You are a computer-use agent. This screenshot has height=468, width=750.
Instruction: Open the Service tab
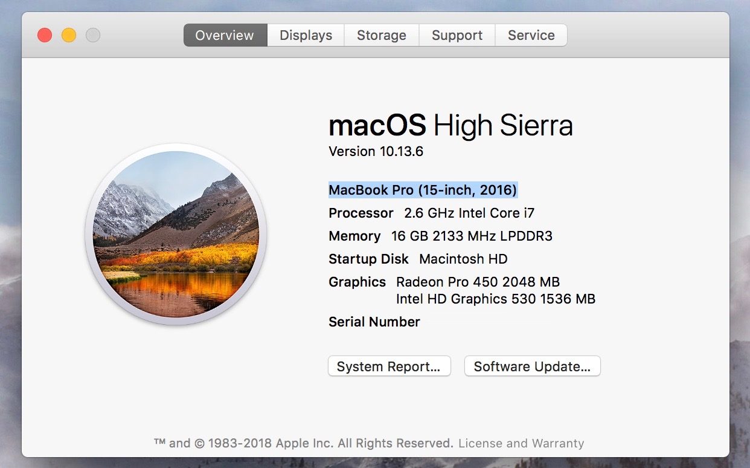(531, 35)
